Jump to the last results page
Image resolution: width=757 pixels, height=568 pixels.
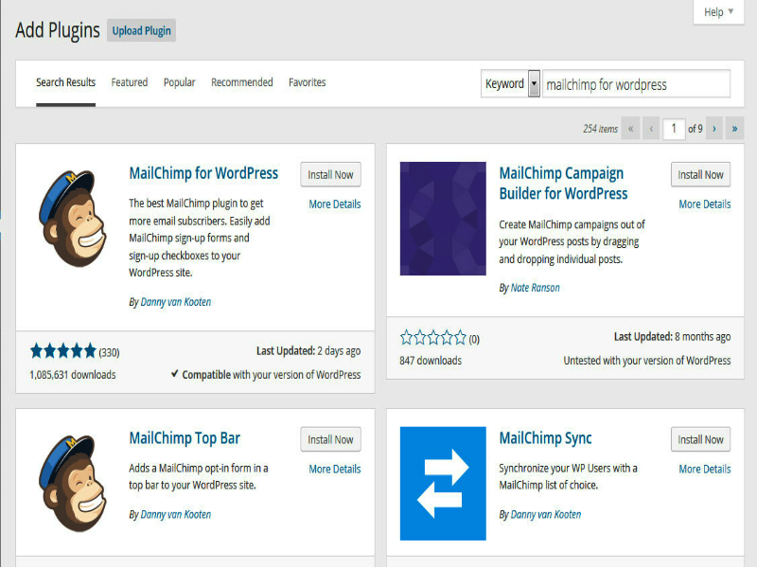[734, 129]
